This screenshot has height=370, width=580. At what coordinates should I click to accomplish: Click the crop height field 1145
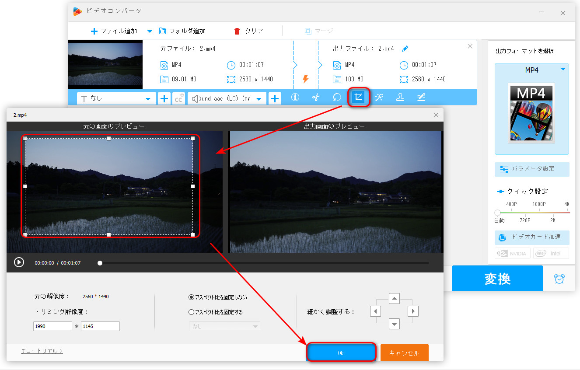tap(100, 326)
